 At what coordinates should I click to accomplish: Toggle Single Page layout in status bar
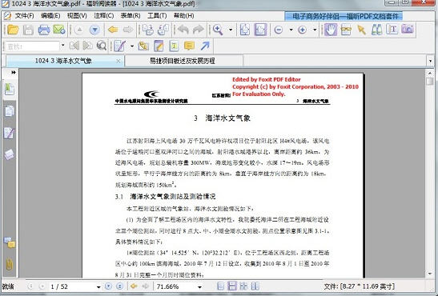[x=221, y=286]
